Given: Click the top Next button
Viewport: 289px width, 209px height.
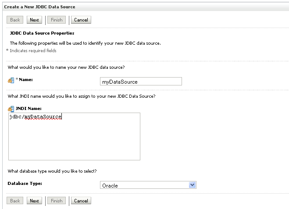Looking at the screenshot, I should coord(34,20).
